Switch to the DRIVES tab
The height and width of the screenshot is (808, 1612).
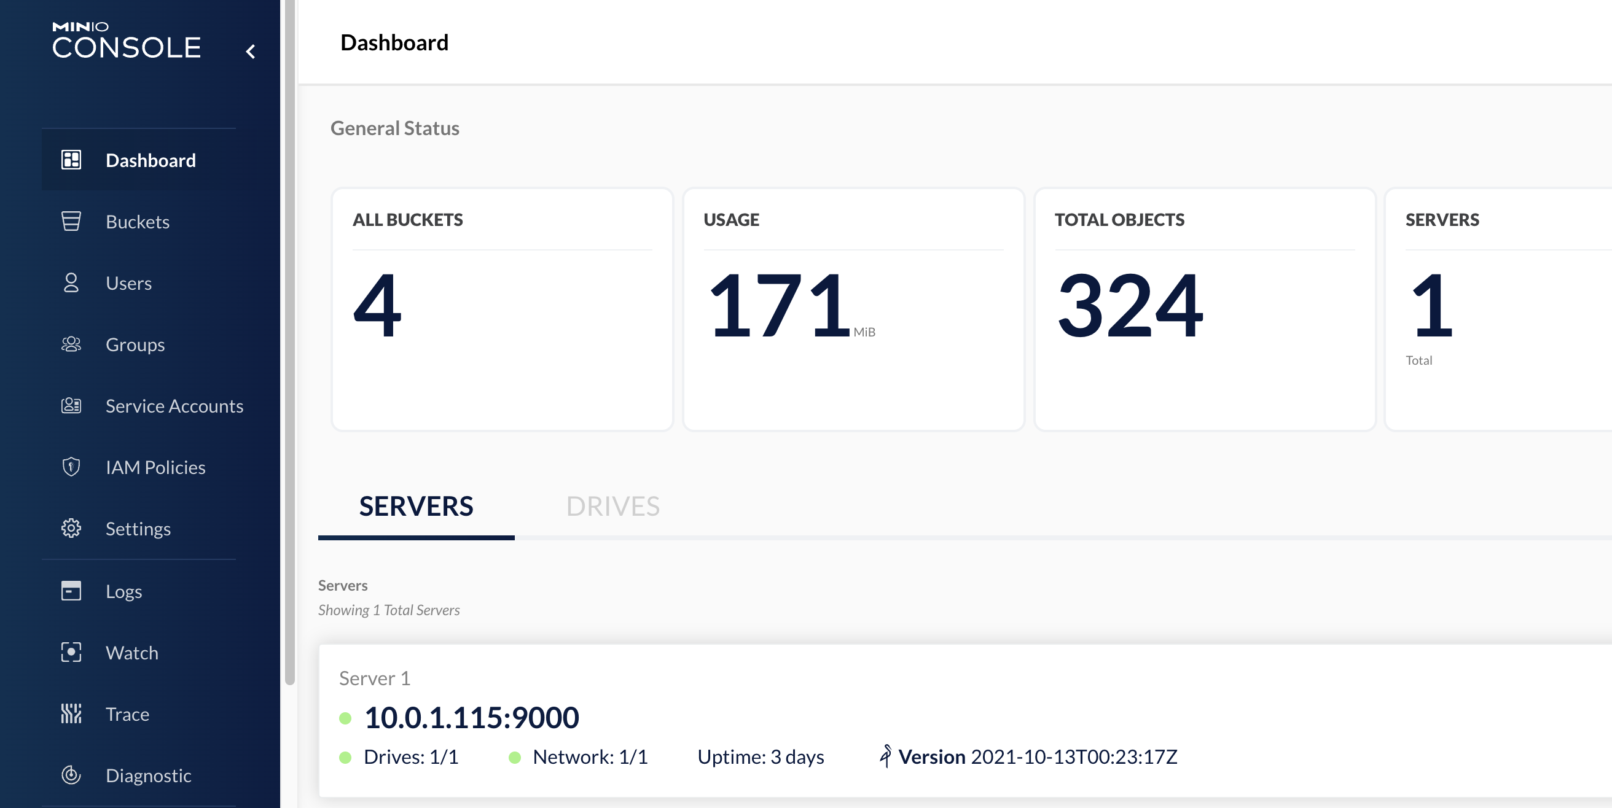[x=612, y=506]
